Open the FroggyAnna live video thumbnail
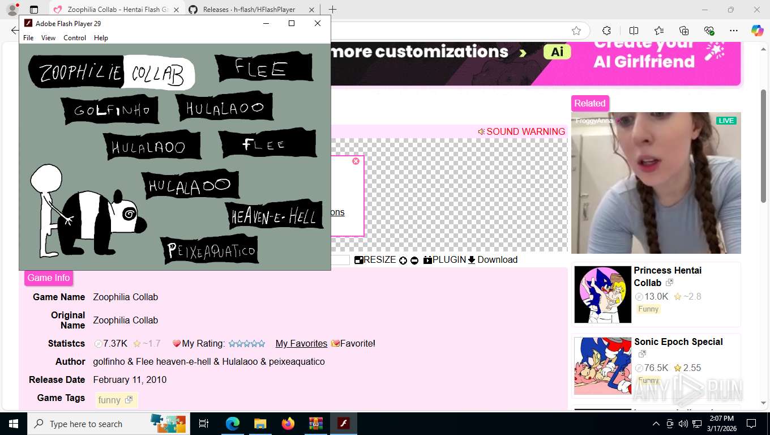Viewport: 770px width, 435px height. [x=656, y=183]
